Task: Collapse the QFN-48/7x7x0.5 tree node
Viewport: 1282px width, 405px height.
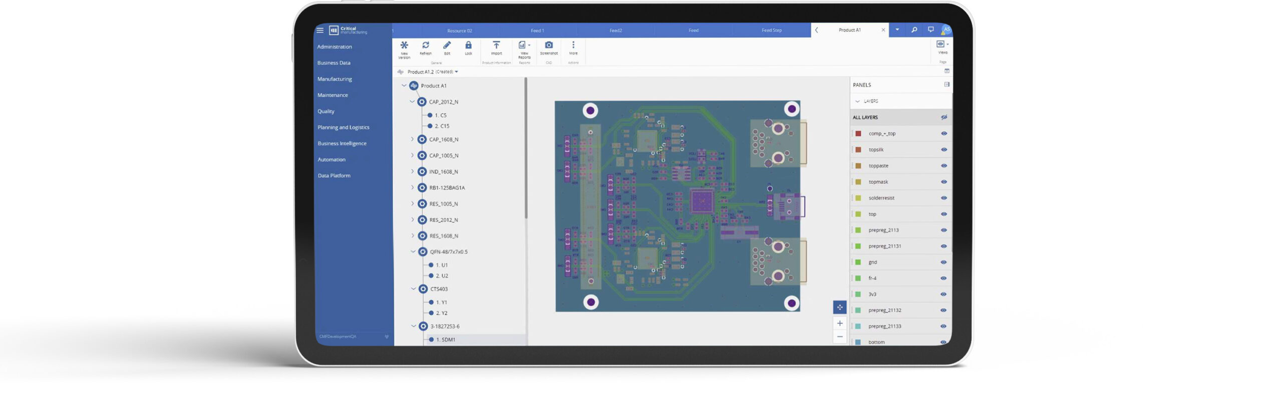Action: pyautogui.click(x=413, y=251)
